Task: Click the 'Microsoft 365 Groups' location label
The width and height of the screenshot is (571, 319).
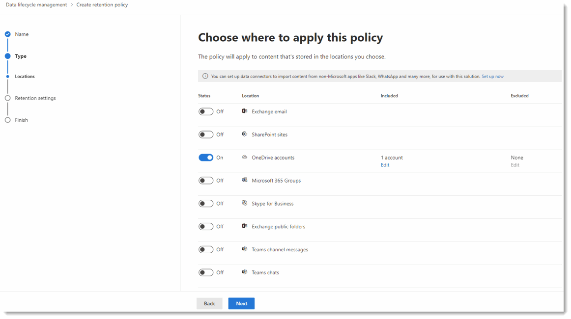Action: coord(276,181)
